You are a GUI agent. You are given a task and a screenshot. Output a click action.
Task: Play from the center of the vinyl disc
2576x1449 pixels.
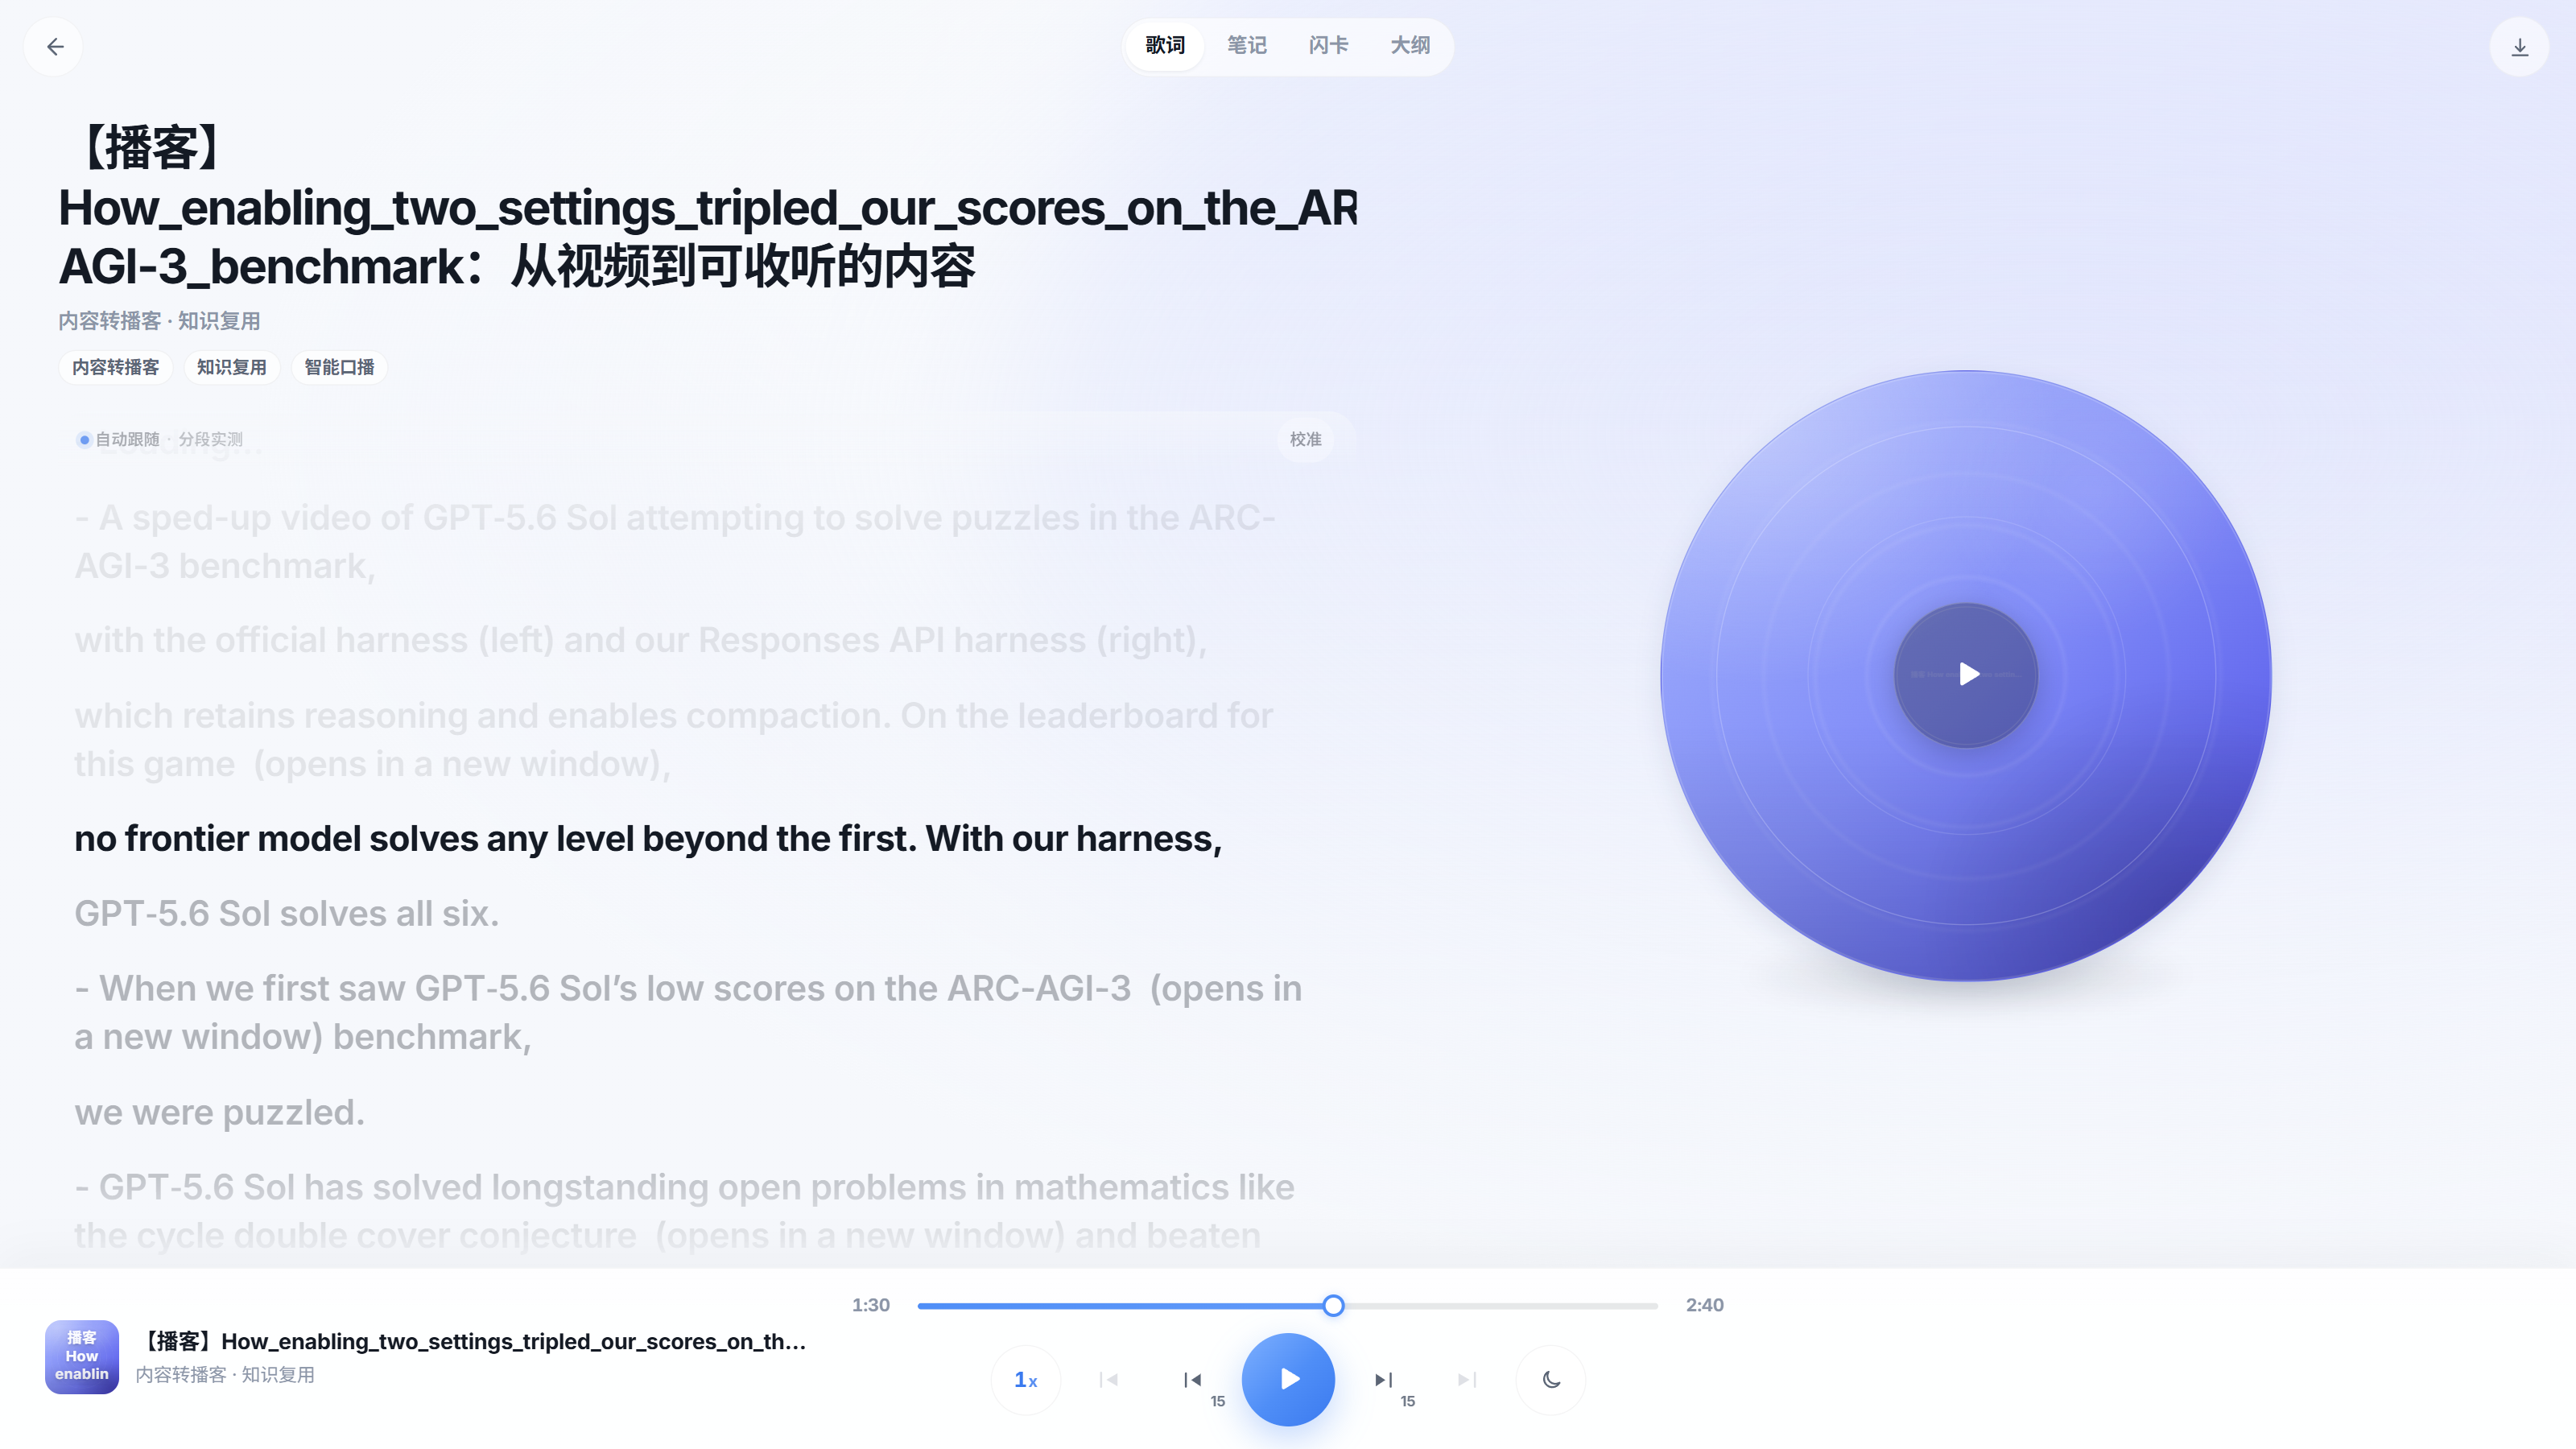[1966, 674]
